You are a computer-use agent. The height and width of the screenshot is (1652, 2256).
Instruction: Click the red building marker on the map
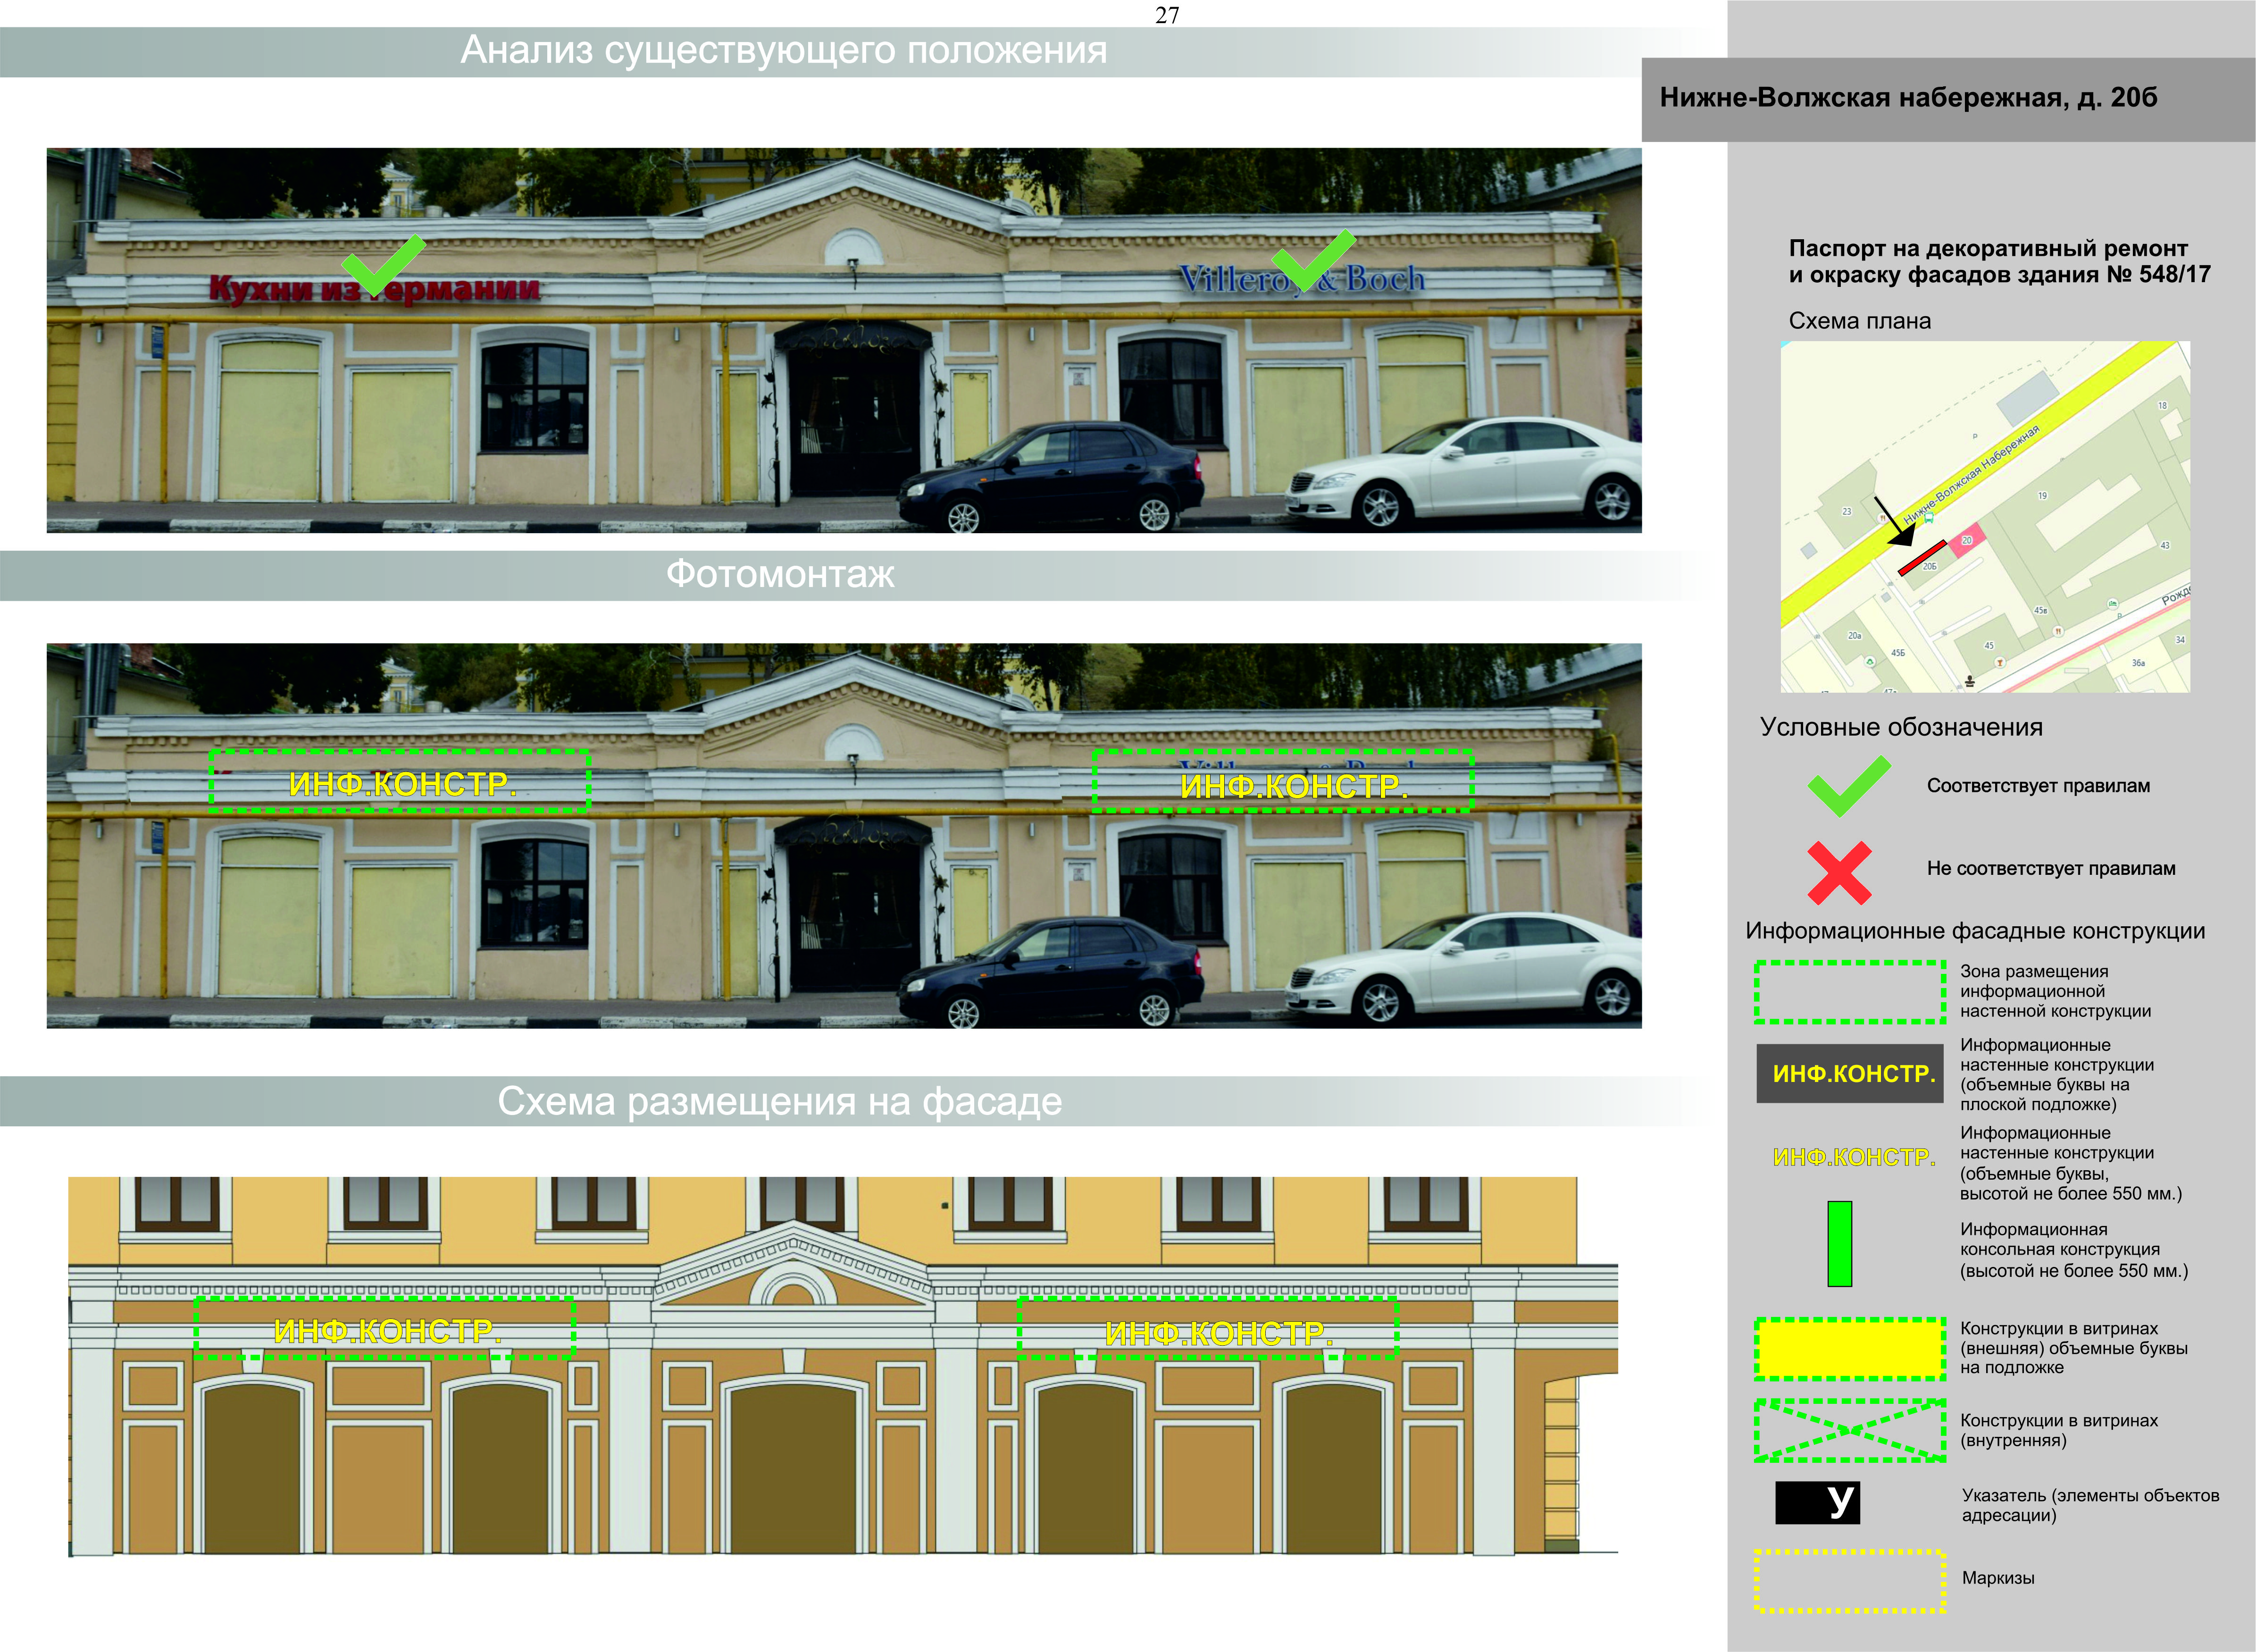[x=1921, y=558]
